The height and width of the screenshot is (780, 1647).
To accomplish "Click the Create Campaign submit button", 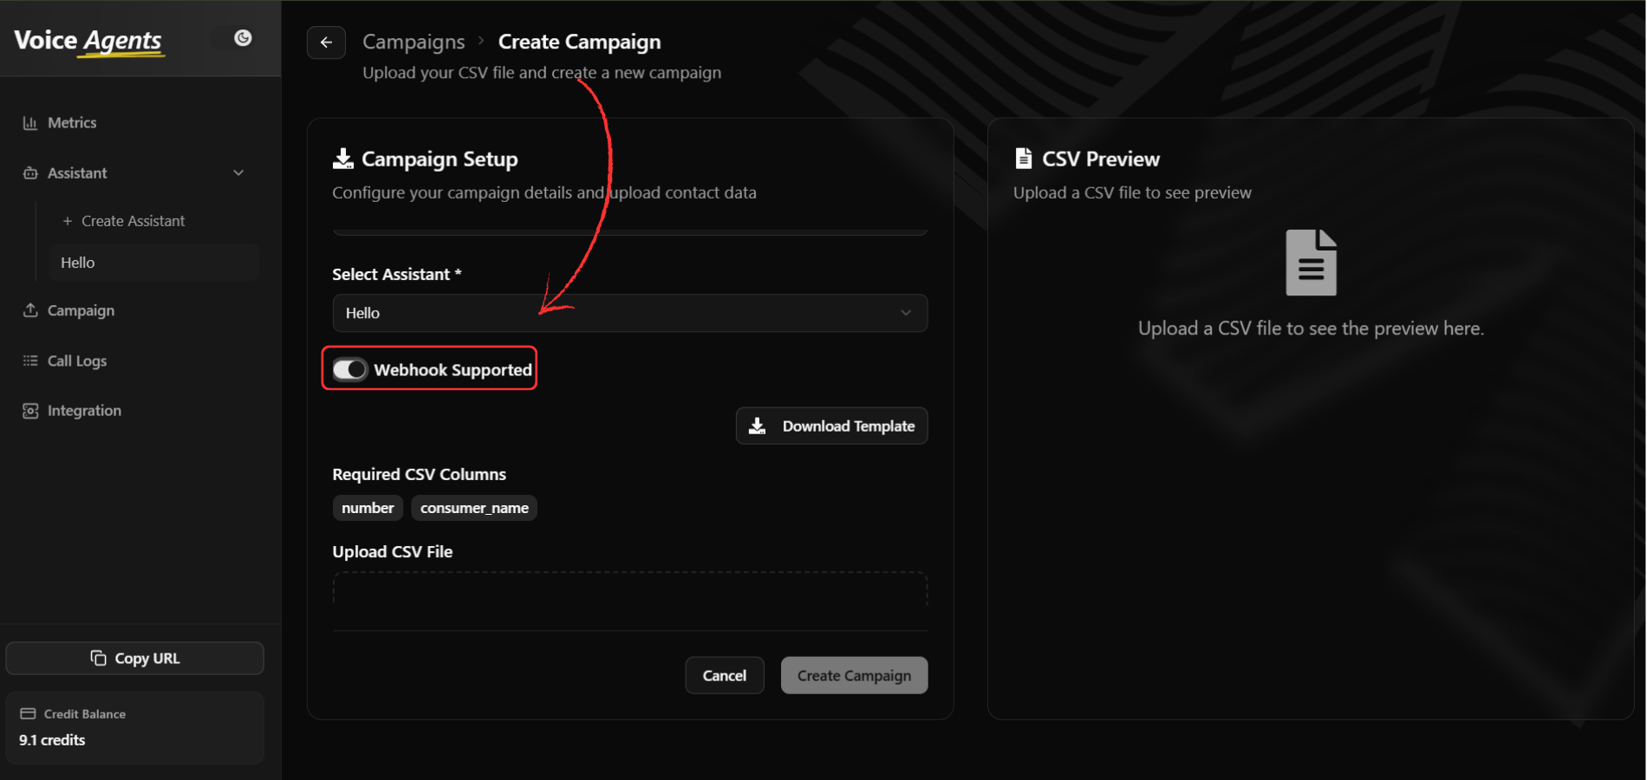I will pyautogui.click(x=855, y=676).
